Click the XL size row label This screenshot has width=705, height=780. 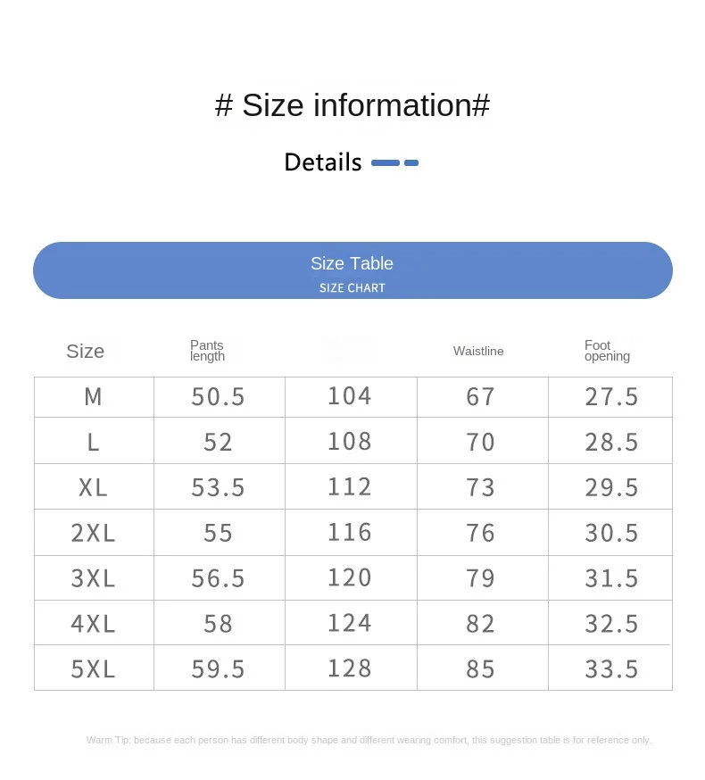[x=93, y=487]
